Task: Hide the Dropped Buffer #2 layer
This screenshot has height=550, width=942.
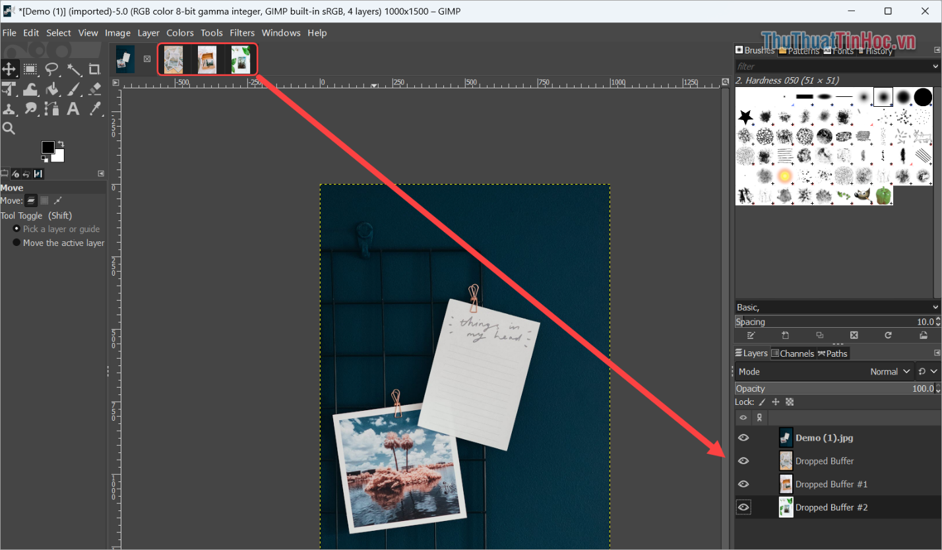Action: pyautogui.click(x=743, y=507)
